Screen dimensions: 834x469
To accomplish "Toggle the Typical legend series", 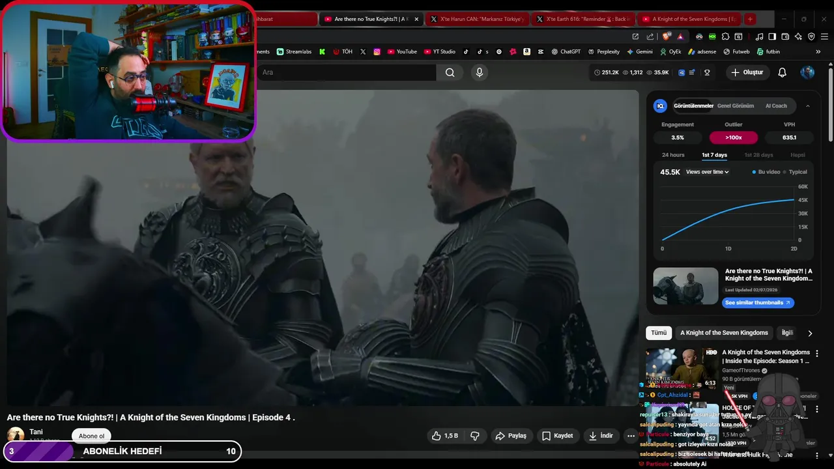I will pos(795,172).
